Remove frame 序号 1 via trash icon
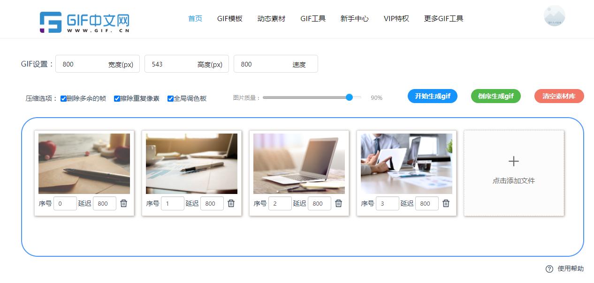The image size is (594, 283). [x=231, y=203]
